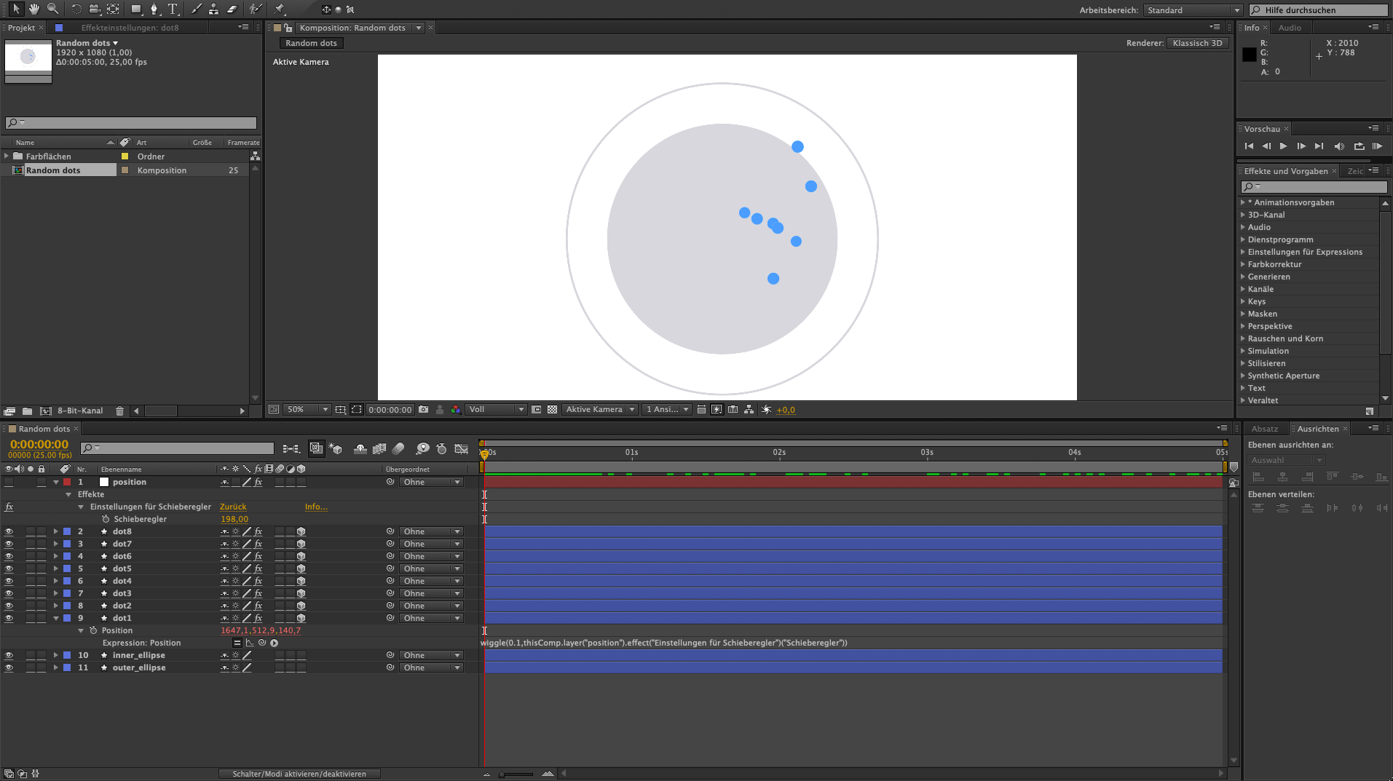Open the Absatz panel tab
The image size is (1393, 781).
(1264, 429)
